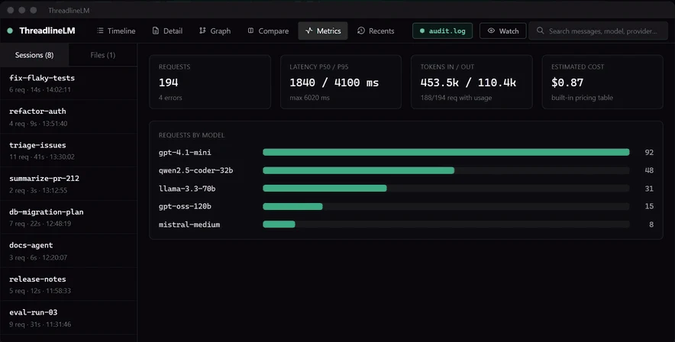Screen dimensions: 675x342
Task: Click the 'max 6020 ms' text
Action: (x=309, y=98)
